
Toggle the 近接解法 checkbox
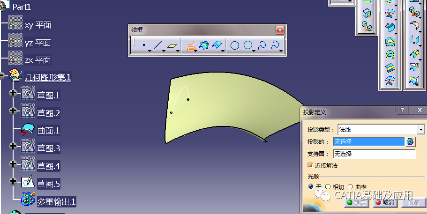click(310, 165)
